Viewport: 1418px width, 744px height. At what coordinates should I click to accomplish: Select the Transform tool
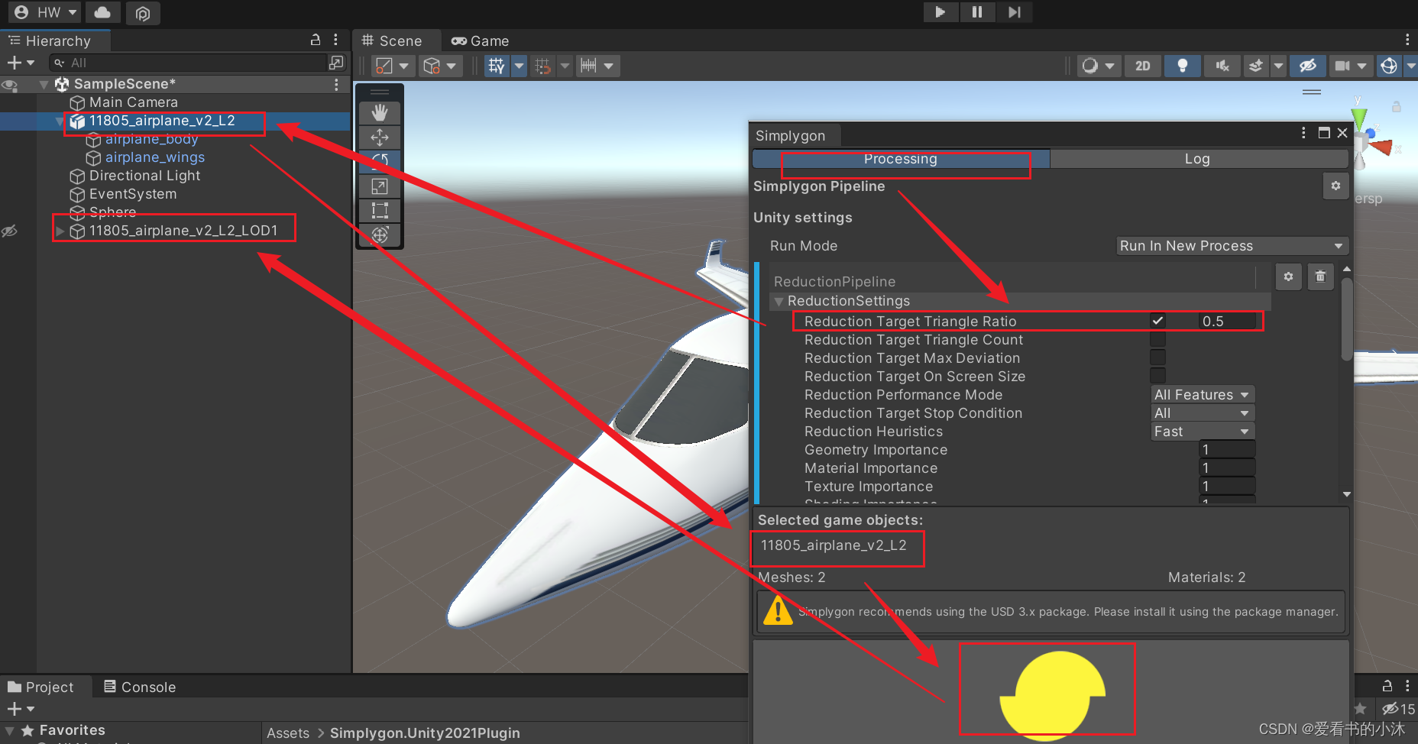click(x=380, y=235)
